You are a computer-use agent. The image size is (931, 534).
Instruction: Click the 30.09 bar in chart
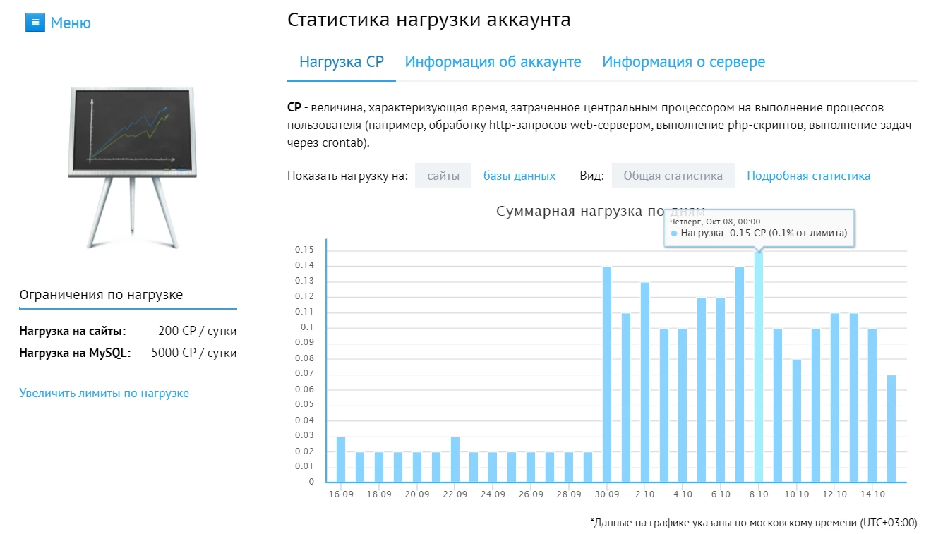606,374
